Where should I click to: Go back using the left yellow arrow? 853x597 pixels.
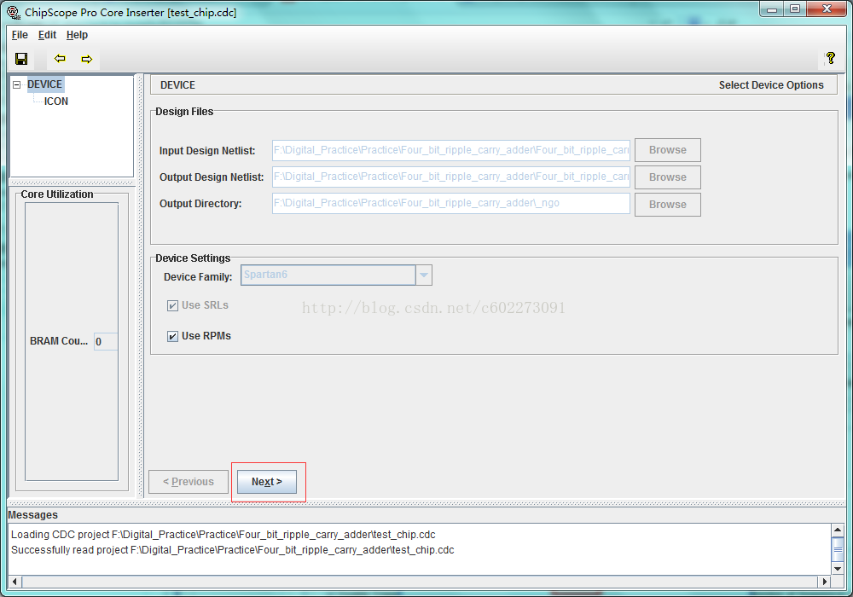(60, 58)
